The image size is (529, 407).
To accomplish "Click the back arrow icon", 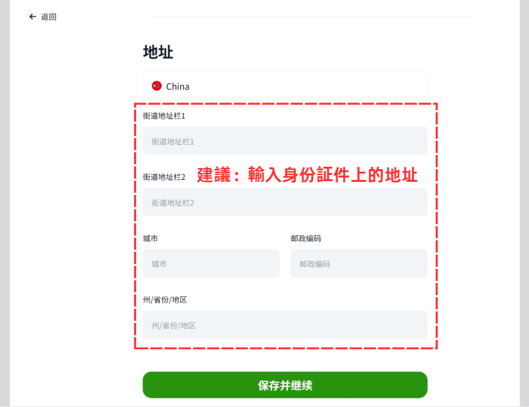I will pos(32,16).
